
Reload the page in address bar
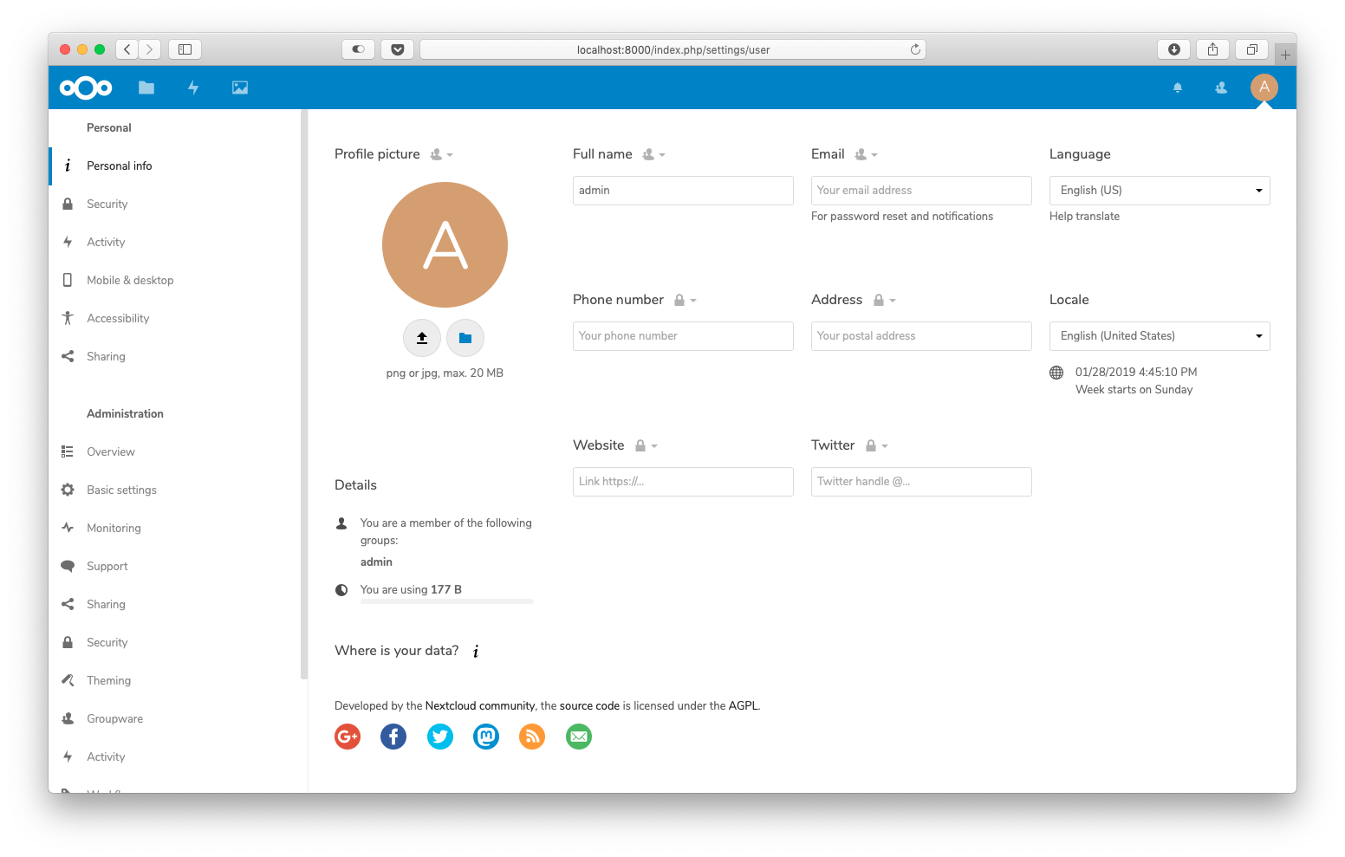(x=915, y=49)
